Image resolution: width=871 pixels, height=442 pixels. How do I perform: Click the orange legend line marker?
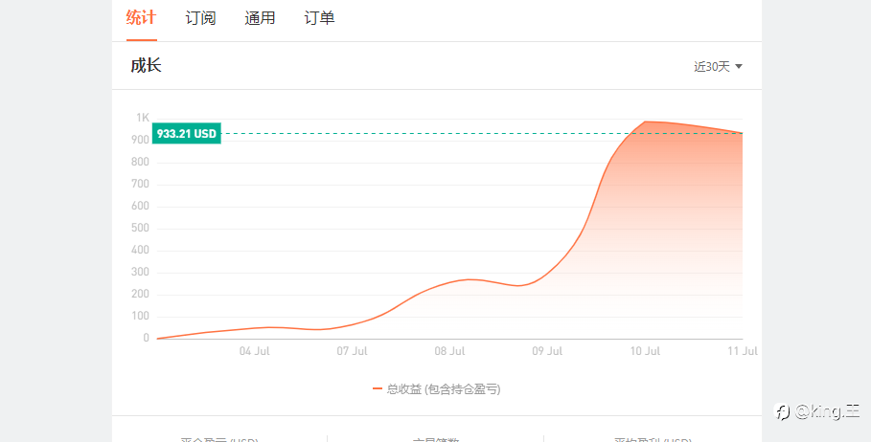pyautogui.click(x=378, y=389)
